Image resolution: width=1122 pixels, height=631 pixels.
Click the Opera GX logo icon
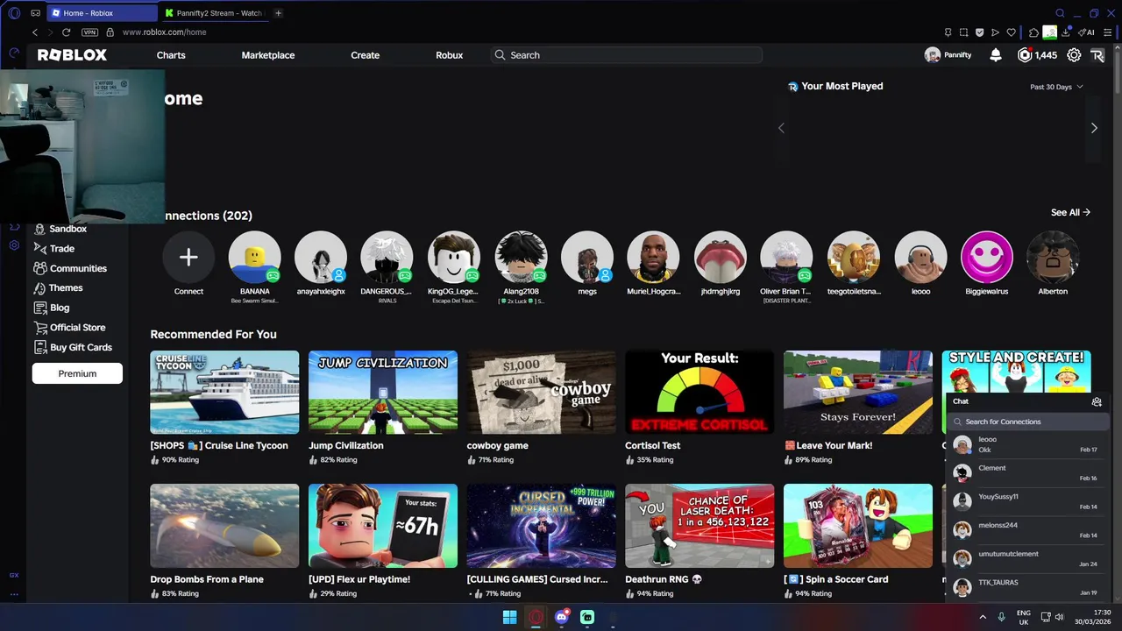(x=14, y=13)
